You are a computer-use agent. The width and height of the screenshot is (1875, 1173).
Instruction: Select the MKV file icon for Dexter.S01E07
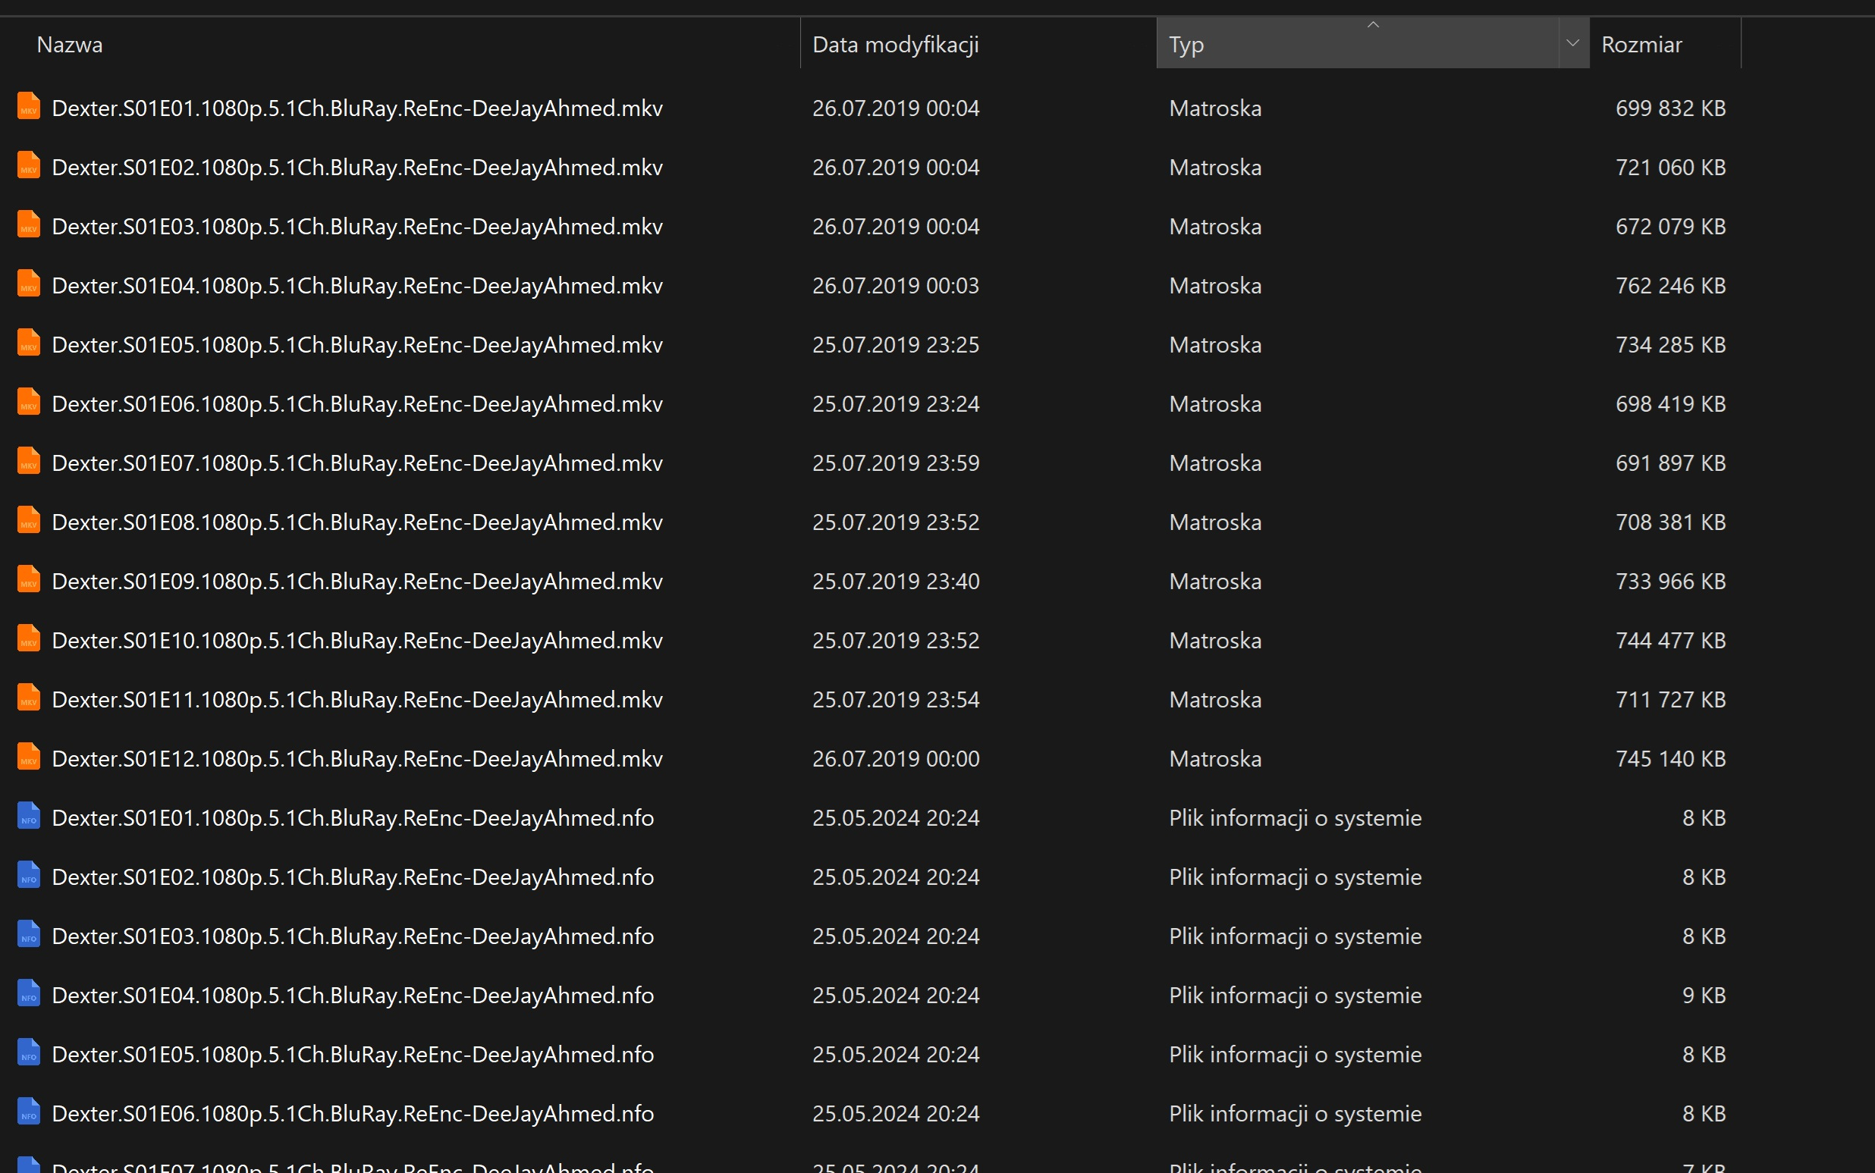pyautogui.click(x=29, y=462)
